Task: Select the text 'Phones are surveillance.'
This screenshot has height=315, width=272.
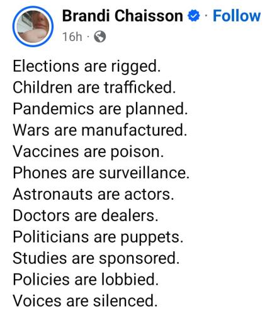Action: pyautogui.click(x=101, y=173)
